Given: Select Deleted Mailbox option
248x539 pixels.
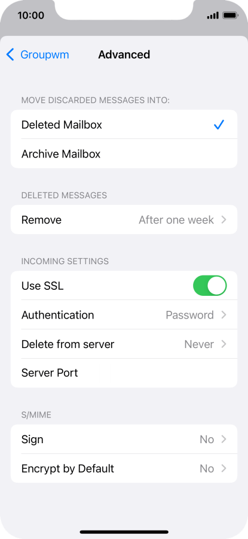Looking at the screenshot, I should (x=124, y=125).
